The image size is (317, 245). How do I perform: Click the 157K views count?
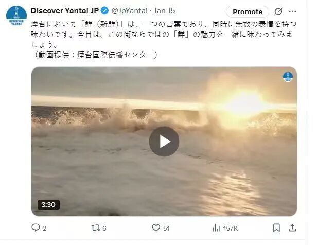[x=231, y=228]
